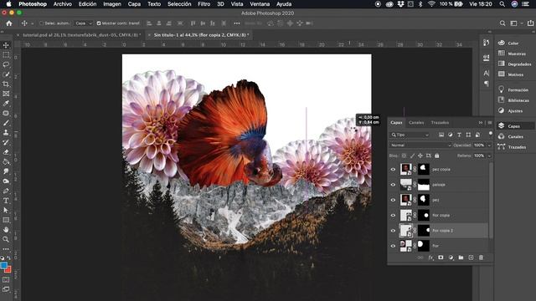Open the Ajustes panel
536x301 pixels.
515,111
